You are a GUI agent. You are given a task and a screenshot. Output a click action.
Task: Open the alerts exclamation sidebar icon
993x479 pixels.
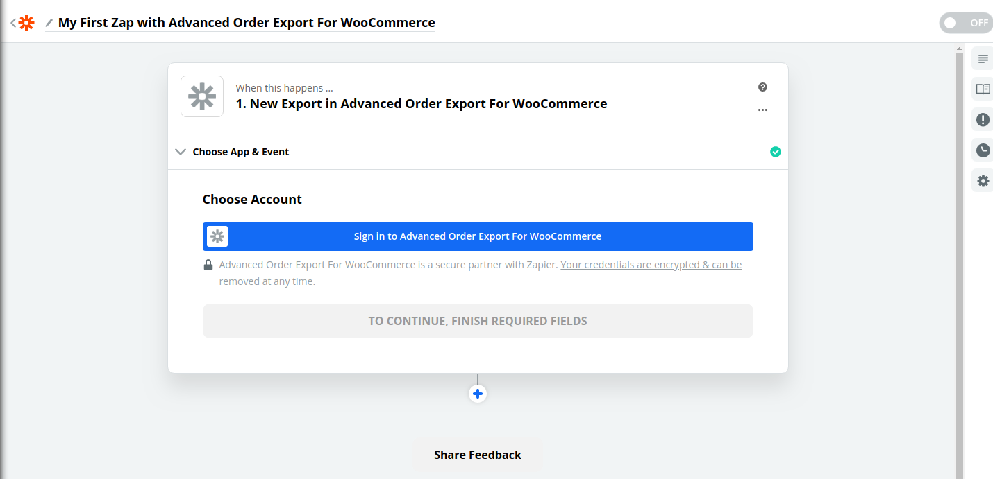pos(983,119)
